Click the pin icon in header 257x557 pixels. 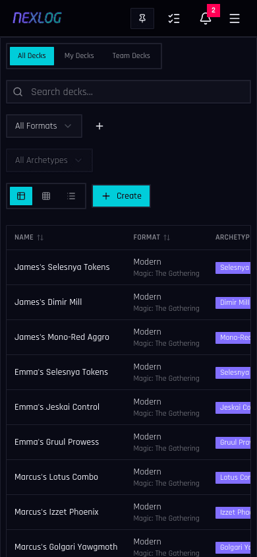pos(142,18)
